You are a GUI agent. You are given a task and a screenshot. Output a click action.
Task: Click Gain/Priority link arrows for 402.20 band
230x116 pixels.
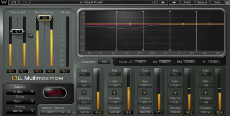pyautogui.click(x=145, y=92)
